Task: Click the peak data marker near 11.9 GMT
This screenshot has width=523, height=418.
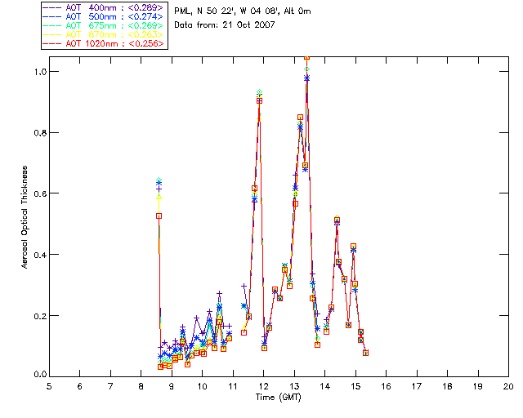Action: (x=260, y=100)
